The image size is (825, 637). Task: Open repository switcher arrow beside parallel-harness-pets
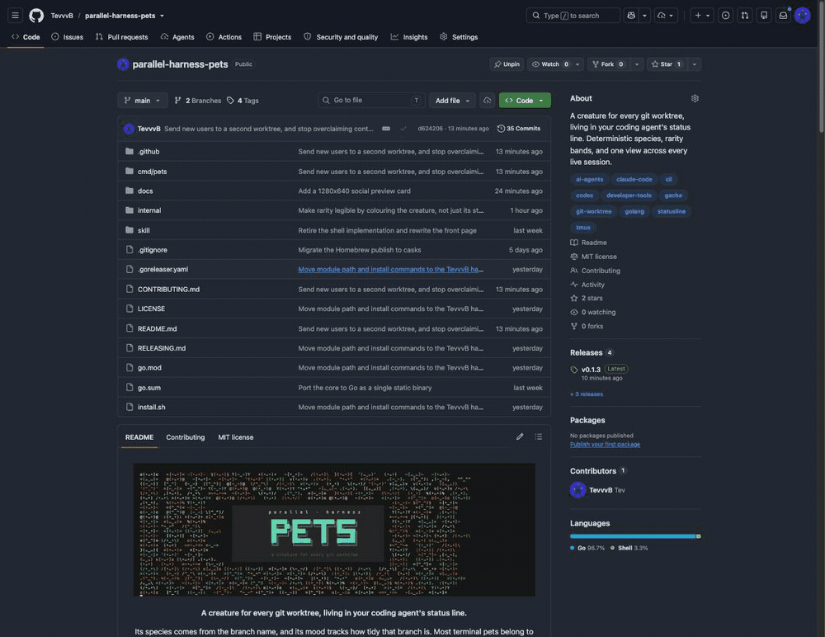[x=162, y=16]
